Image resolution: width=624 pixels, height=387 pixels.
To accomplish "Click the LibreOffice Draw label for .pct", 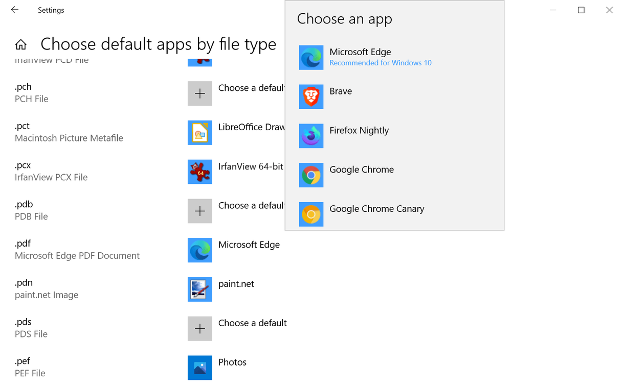I will [252, 127].
